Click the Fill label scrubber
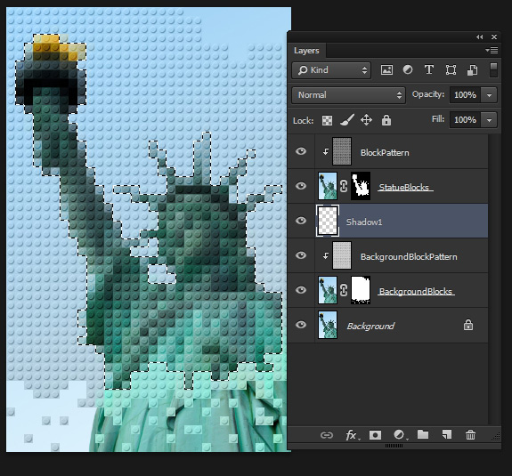Image resolution: width=512 pixels, height=476 pixels. coord(438,119)
